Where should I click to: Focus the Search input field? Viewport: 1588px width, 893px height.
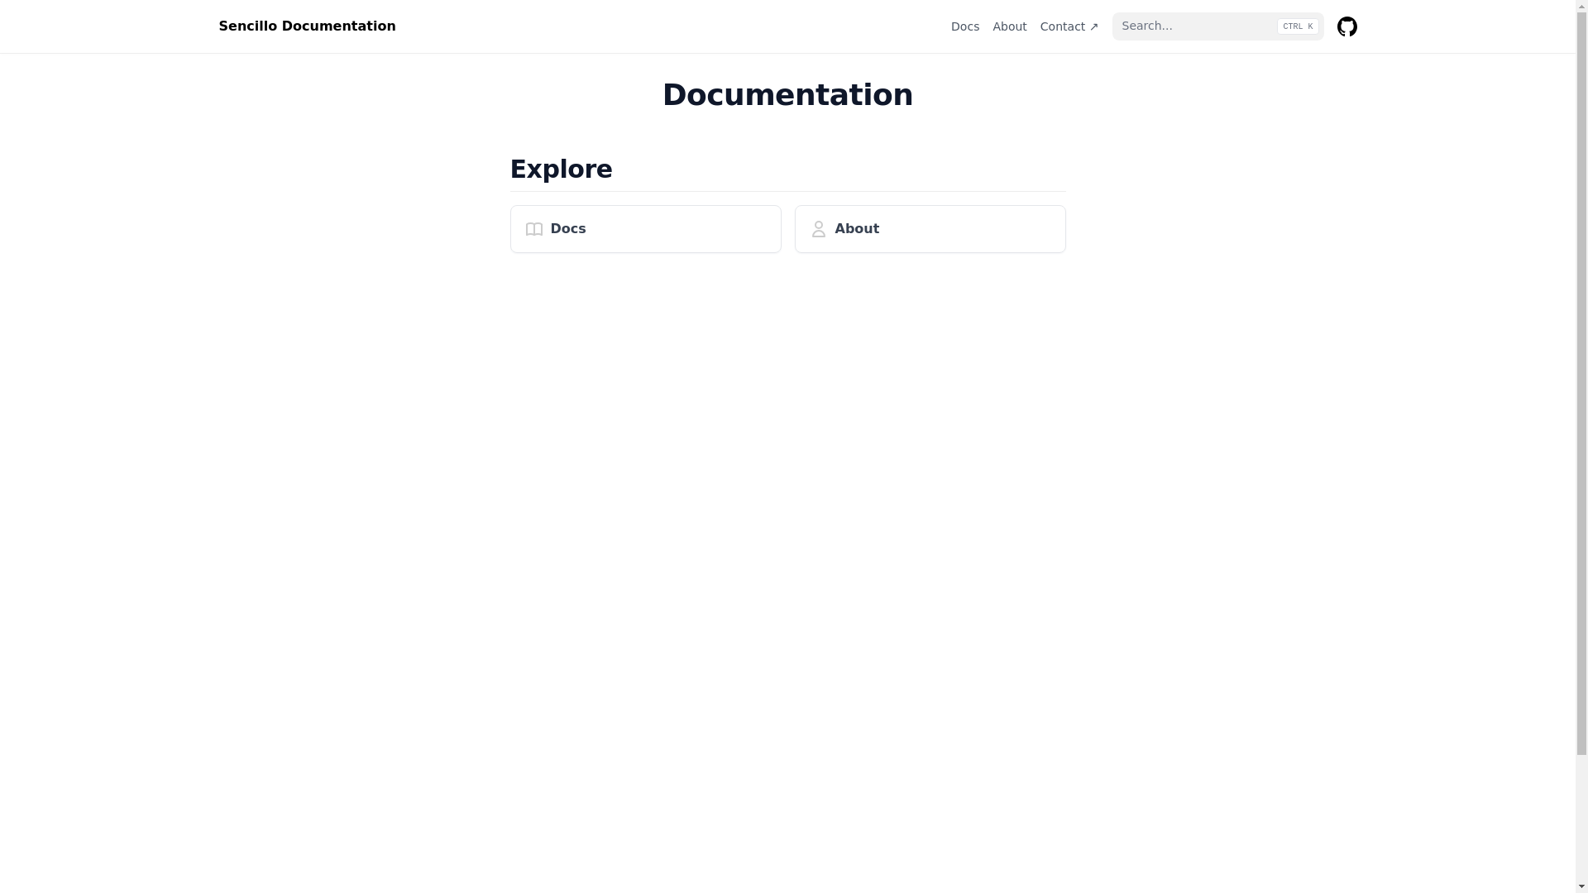1217,26
